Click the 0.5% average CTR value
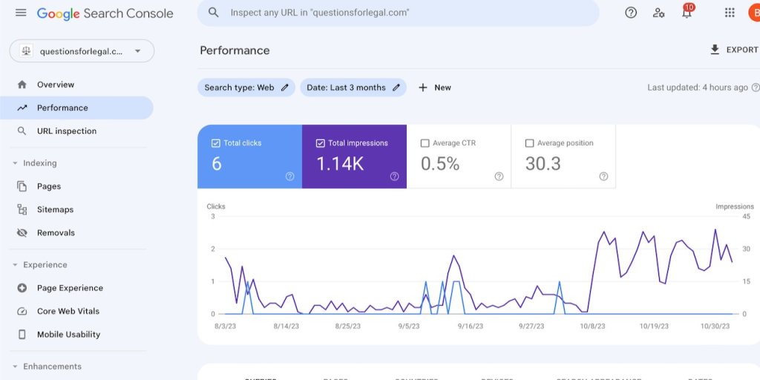The image size is (760, 380). pos(440,164)
